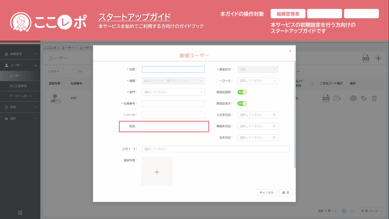Expand the 組織管理 sidebar menu
This screenshot has height=219, width=389.
tap(20, 54)
